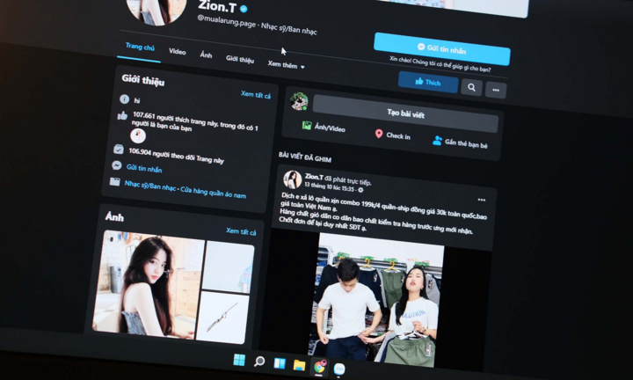Image resolution: width=633 pixels, height=380 pixels.
Task: Open Cửa hàng quần áo nam link
Action: 213,193
